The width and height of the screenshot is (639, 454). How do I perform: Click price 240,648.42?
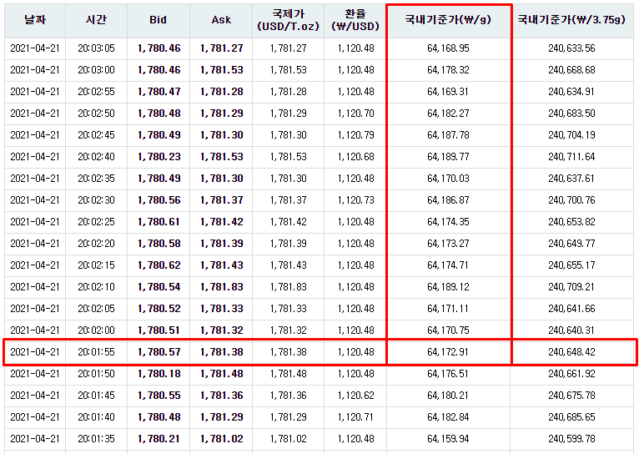(571, 352)
